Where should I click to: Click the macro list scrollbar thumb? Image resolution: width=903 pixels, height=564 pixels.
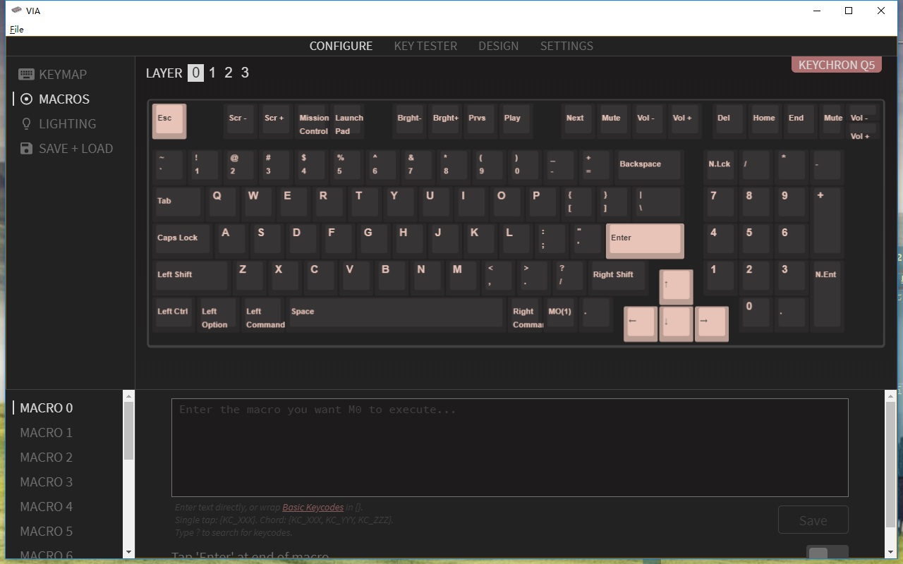(x=128, y=431)
